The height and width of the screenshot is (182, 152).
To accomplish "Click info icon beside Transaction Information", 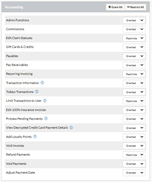I will click(42, 83).
